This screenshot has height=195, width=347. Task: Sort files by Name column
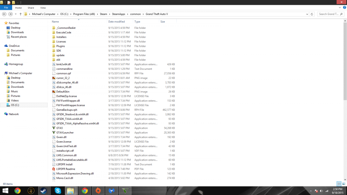55,22
